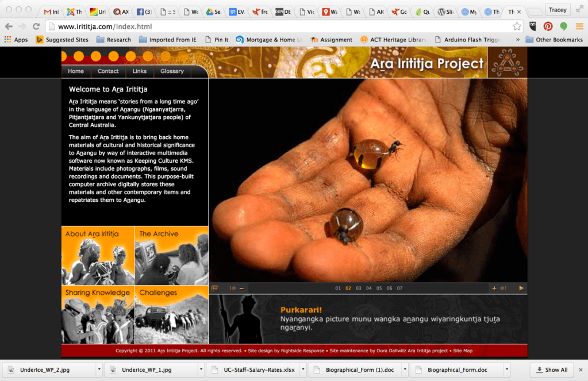Go to previous slide with minus icon
Viewport: 588px width, 381px height.
coord(242,288)
